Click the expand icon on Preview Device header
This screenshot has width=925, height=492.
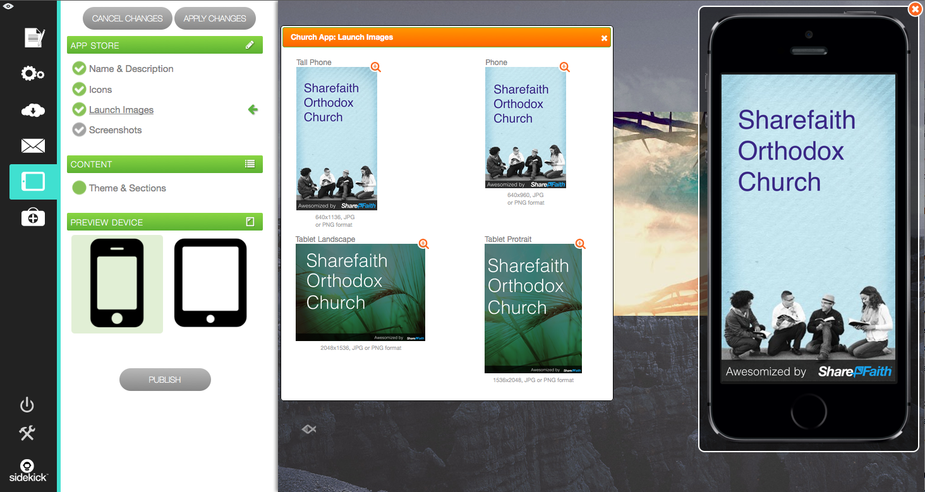[250, 222]
